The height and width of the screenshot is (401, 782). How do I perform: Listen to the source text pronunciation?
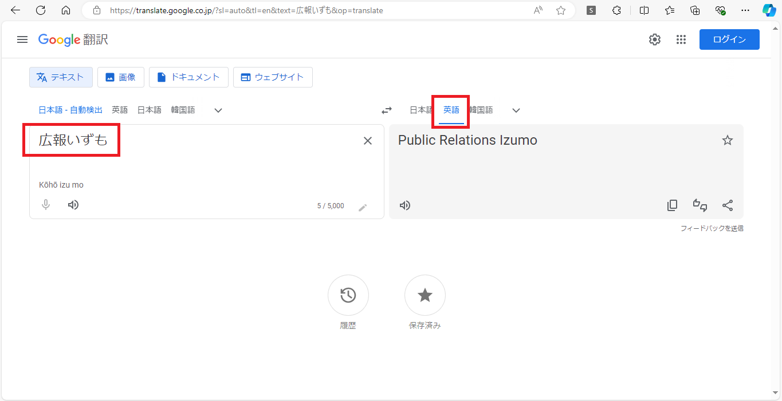pyautogui.click(x=73, y=205)
